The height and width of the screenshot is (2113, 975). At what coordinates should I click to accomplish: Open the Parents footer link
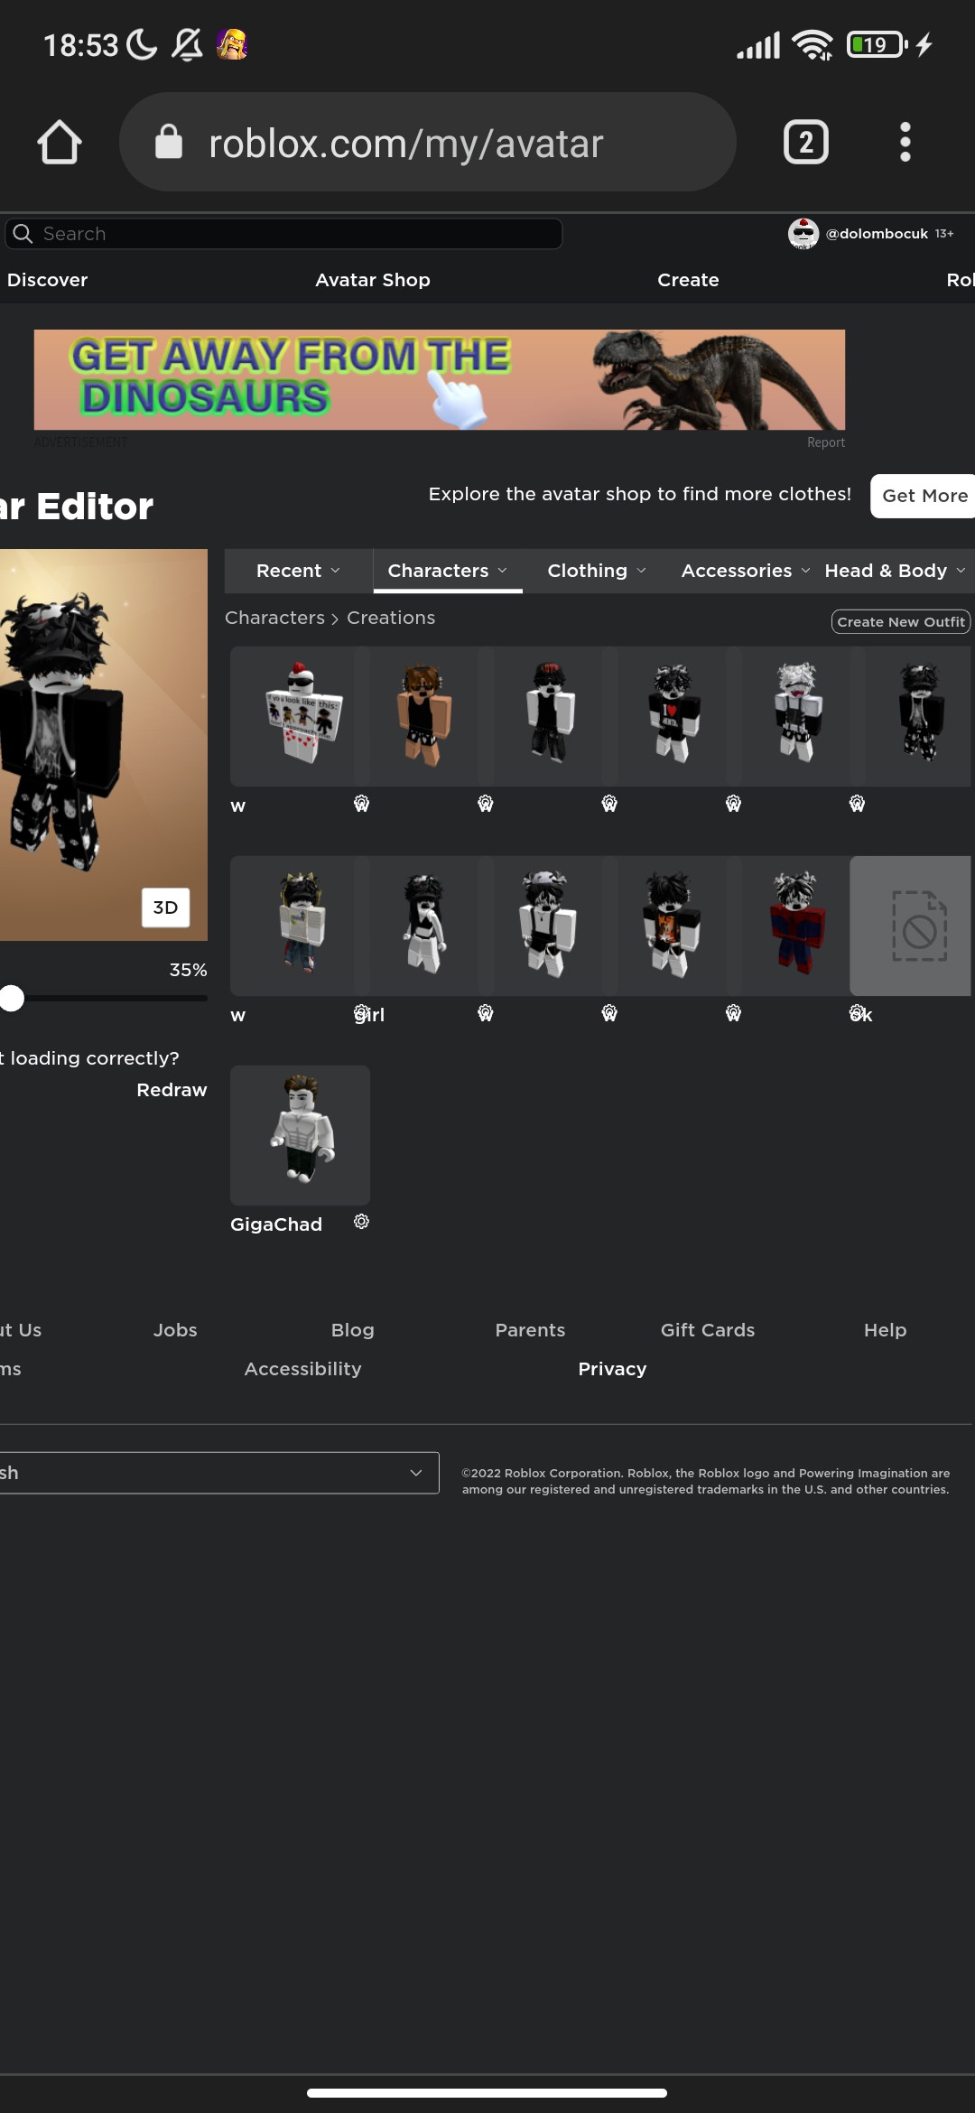click(x=530, y=1330)
